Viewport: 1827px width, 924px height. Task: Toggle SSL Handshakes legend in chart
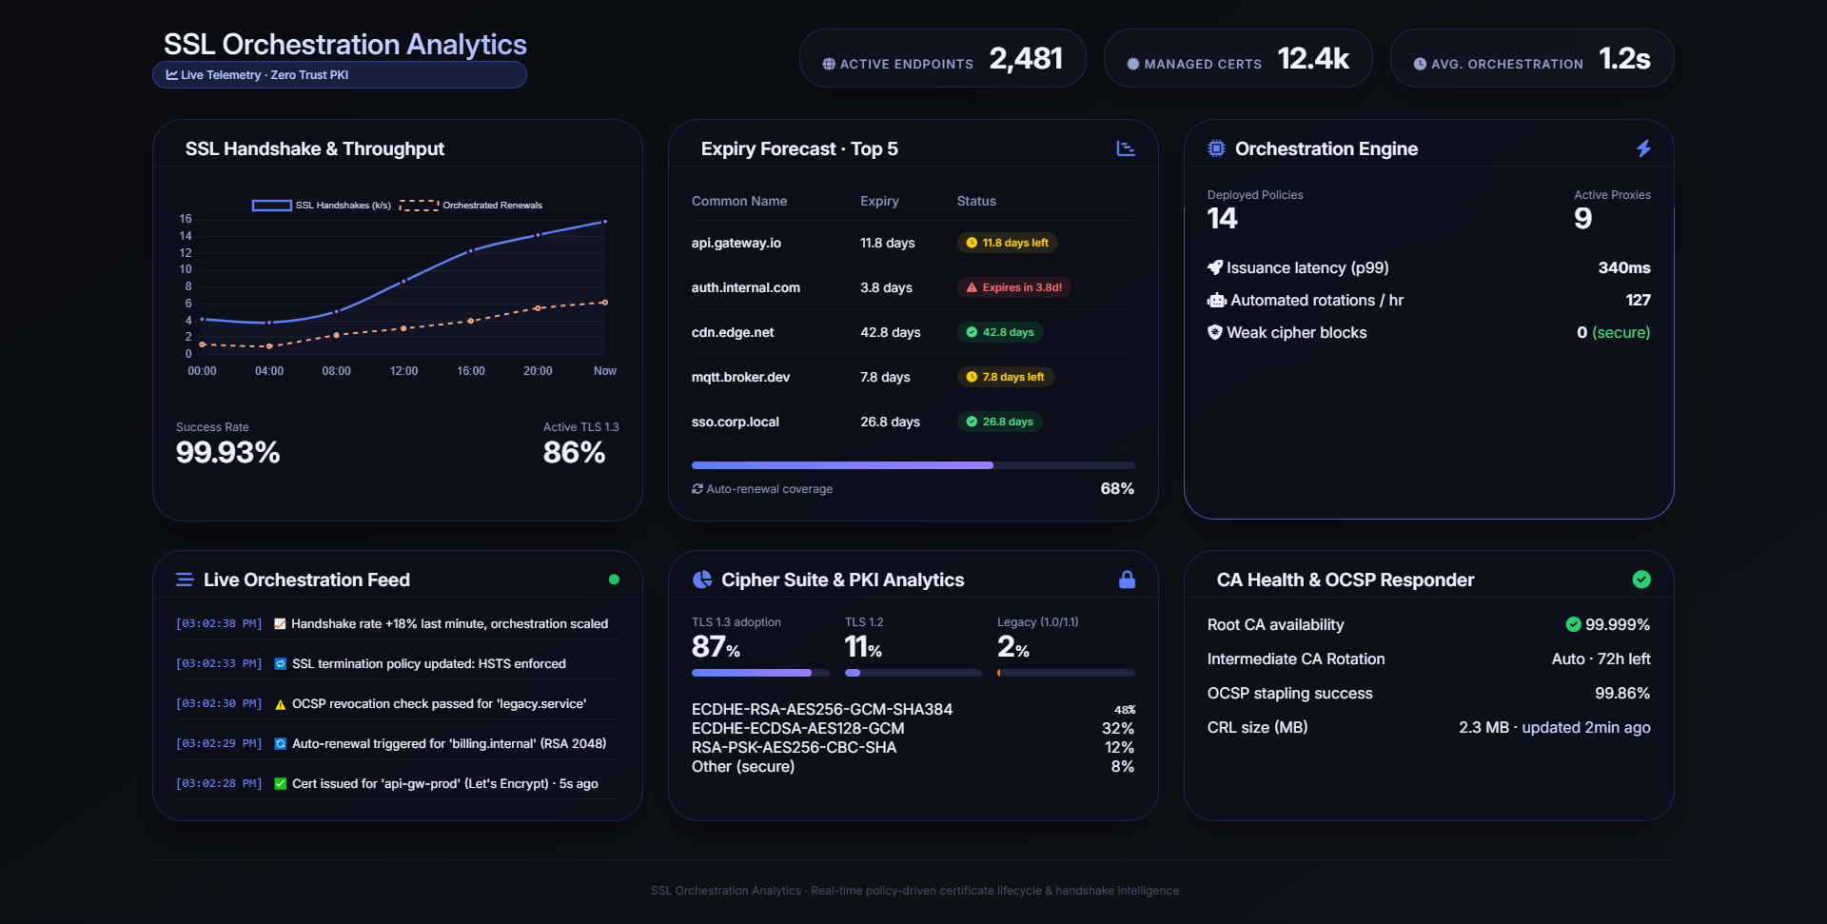321,206
